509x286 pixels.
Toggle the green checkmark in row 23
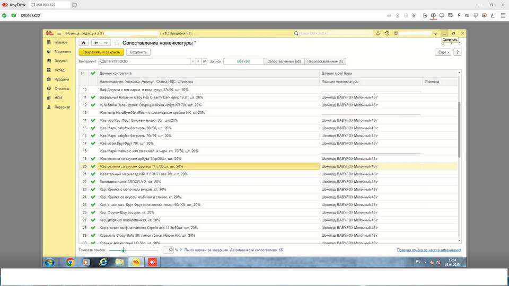click(93, 190)
